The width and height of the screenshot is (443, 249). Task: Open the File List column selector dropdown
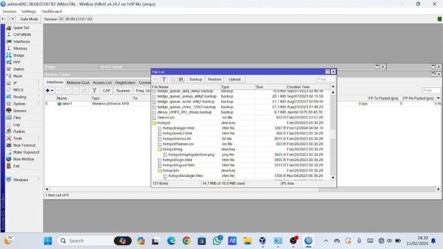333,87
